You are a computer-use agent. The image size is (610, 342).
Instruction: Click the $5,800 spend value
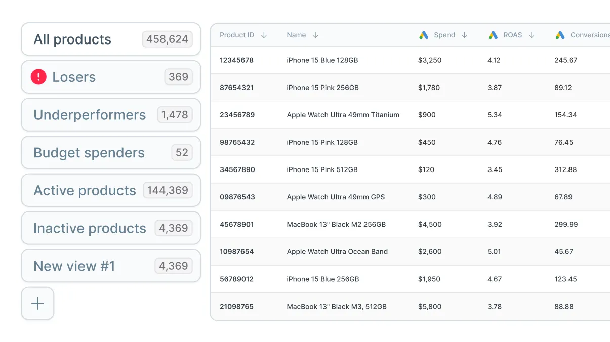pyautogui.click(x=430, y=306)
